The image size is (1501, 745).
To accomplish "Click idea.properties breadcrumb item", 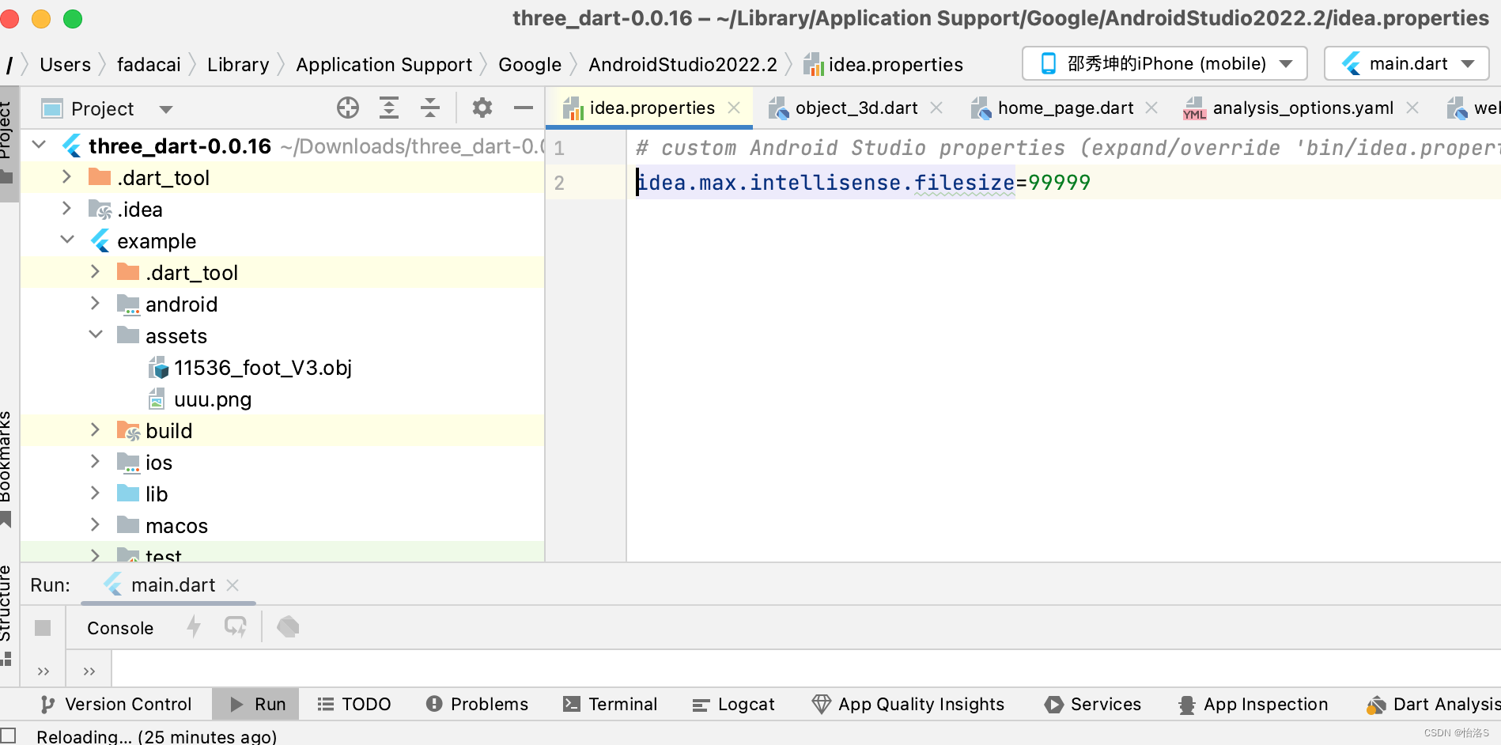I will [x=883, y=64].
